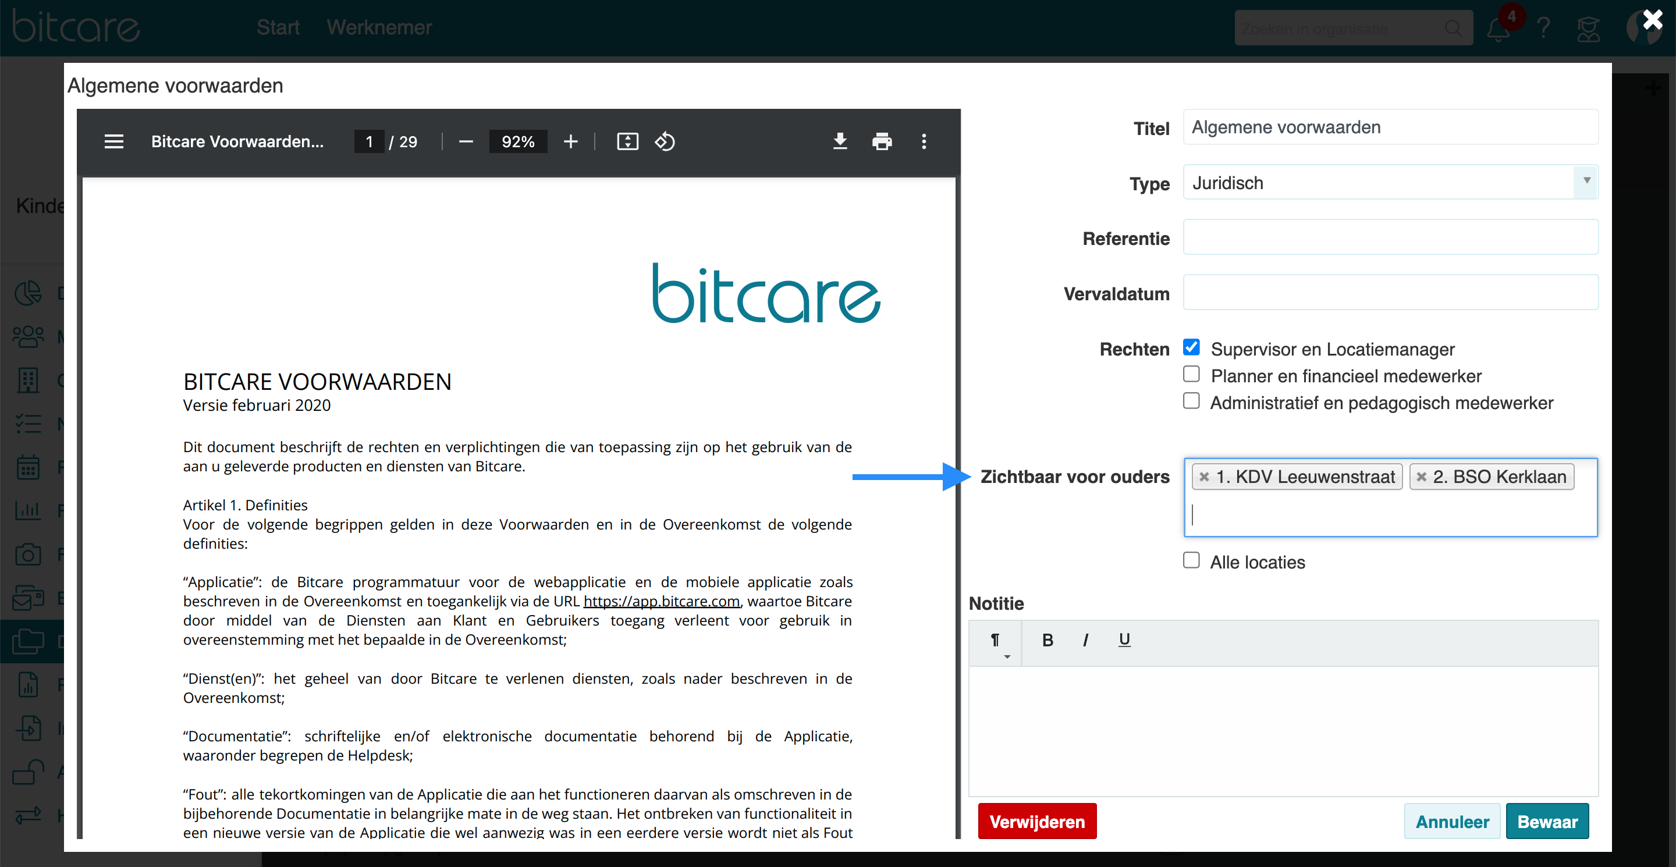Open the pie chart dashboard sidebar icon

pos(28,293)
